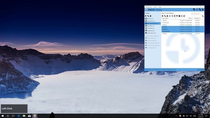
Task: Click the report sheet icon in time slice toolbar
Action: point(184,16)
